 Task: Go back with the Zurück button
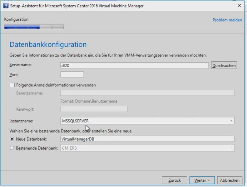[x=174, y=180]
